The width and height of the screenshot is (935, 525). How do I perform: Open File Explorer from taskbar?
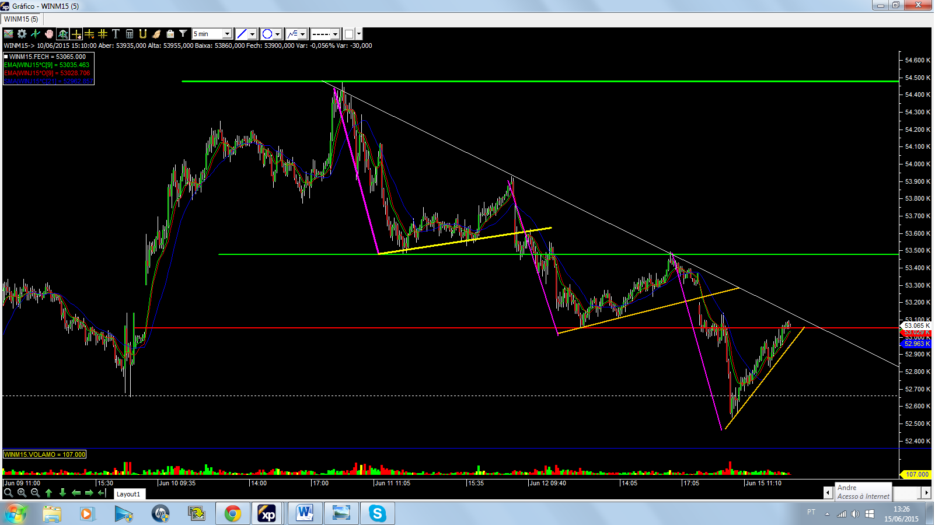(x=51, y=514)
